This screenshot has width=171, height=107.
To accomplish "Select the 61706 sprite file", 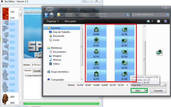I will (x=124, y=64).
